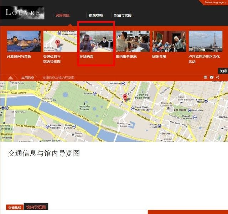The height and width of the screenshot is (214, 228).
Task: Click the Tuileries metro icon on map
Action: coord(94,94)
